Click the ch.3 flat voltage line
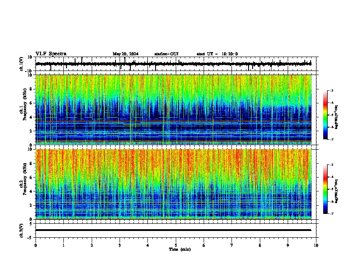 [x=173, y=230]
